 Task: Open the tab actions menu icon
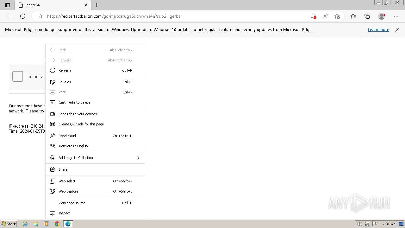coord(8,5)
